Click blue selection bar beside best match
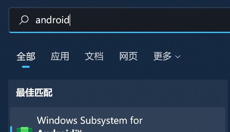Screen dimensions: 230x132 [11, 129]
